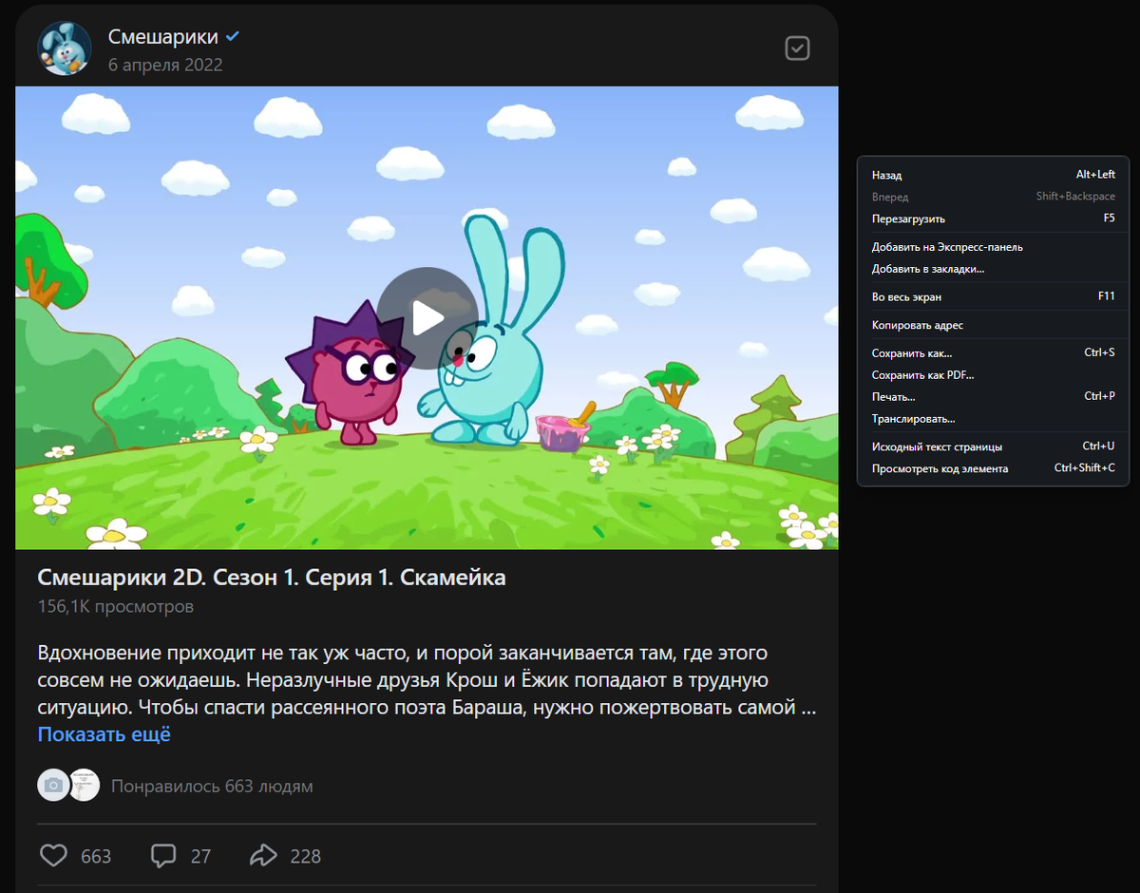Click the first liker avatar with camera
This screenshot has height=893, width=1140.
click(53, 786)
